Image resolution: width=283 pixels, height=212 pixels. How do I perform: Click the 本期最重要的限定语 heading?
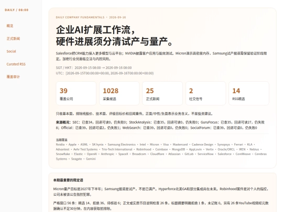(68, 180)
